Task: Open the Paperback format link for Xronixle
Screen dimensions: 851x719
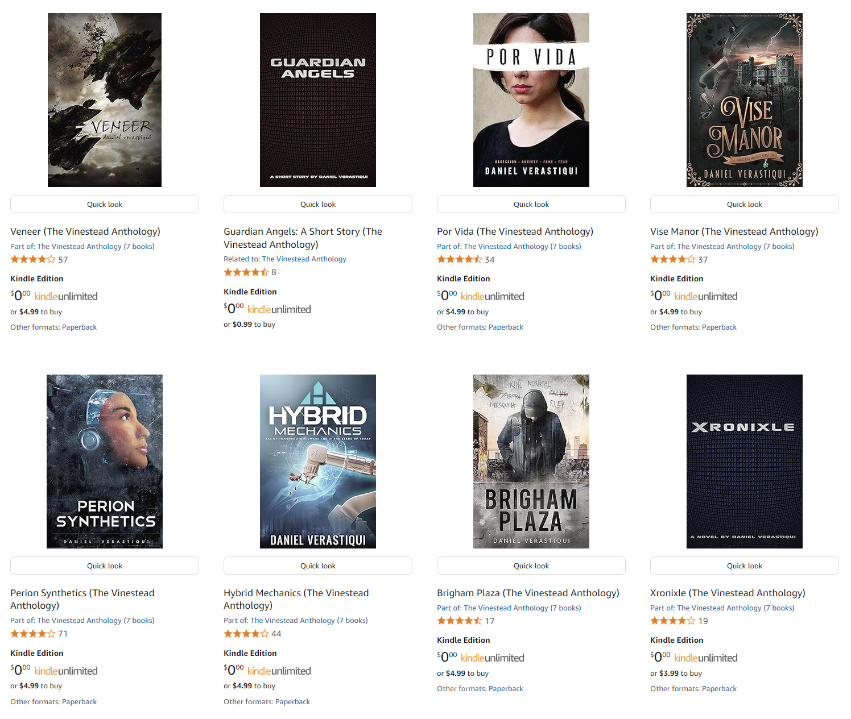Action: 719,689
